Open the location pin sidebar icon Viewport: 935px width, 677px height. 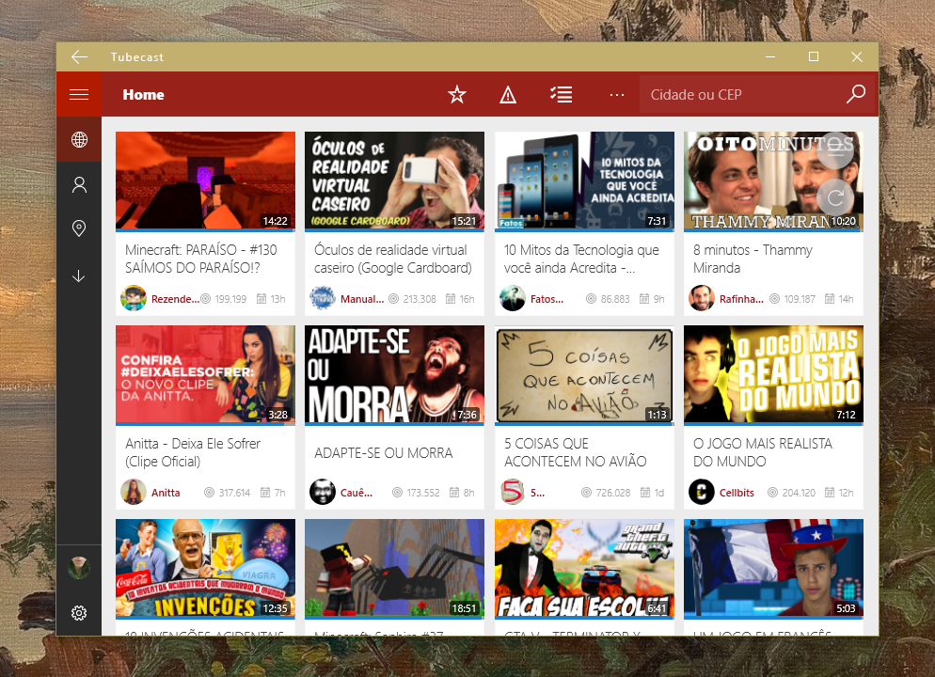(79, 228)
